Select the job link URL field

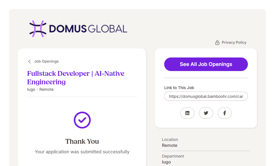(x=206, y=96)
